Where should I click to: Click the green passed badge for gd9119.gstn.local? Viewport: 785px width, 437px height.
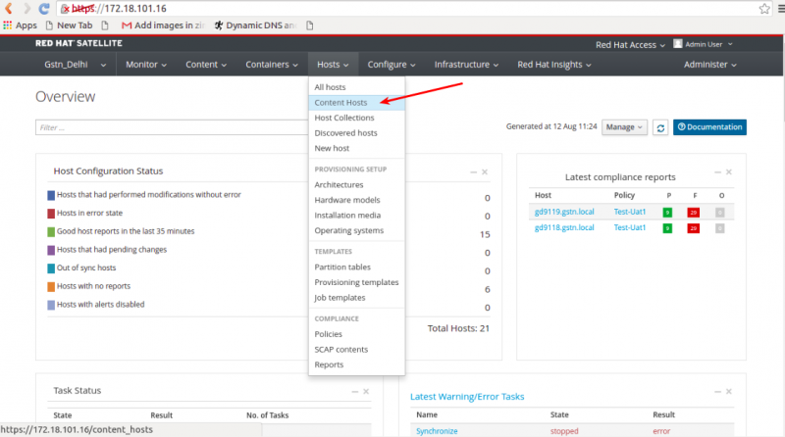tap(667, 213)
